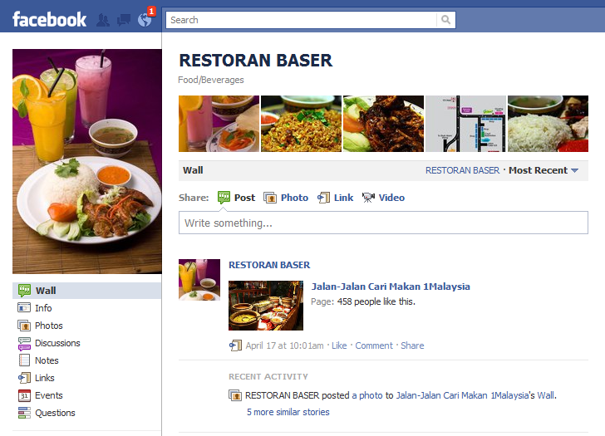This screenshot has width=605, height=436.
Task: Click the search magnifier button
Action: coord(445,20)
